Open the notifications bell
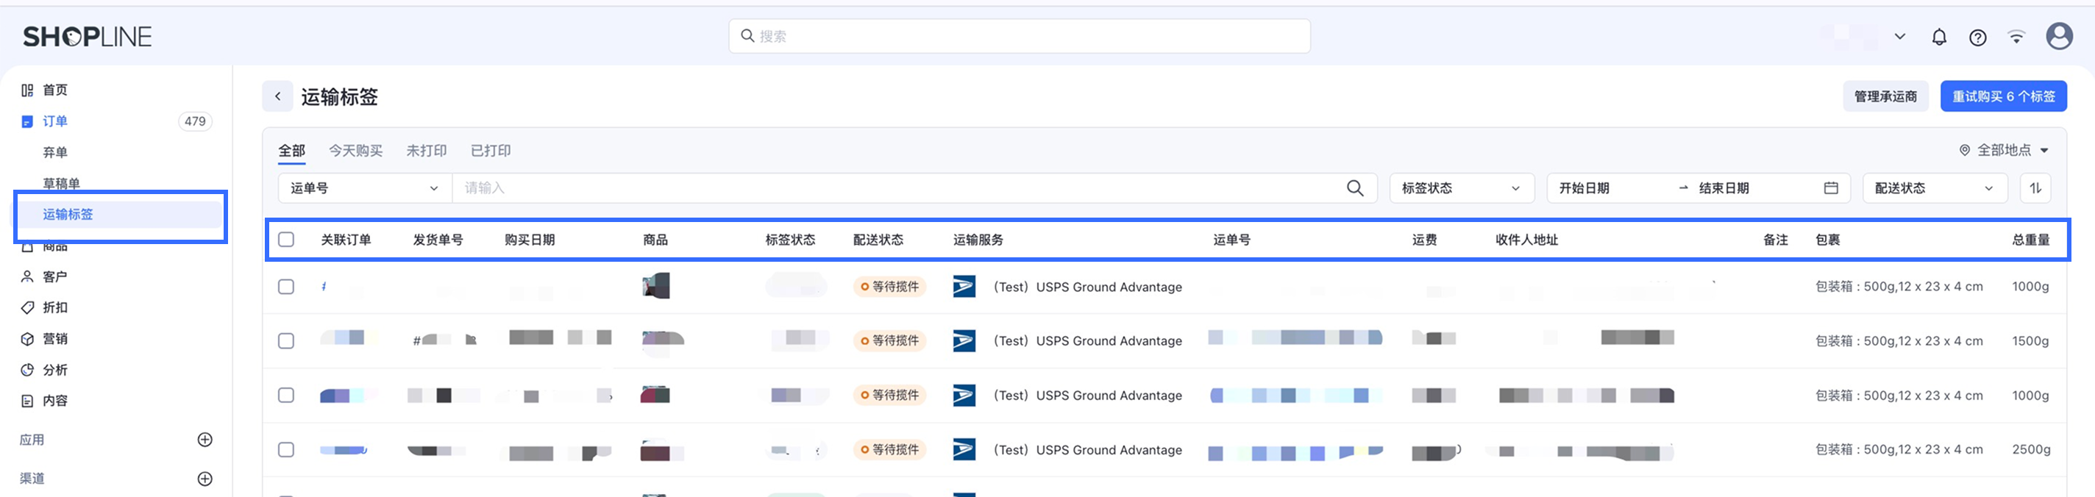Image resolution: width=2095 pixels, height=497 pixels. point(1939,37)
